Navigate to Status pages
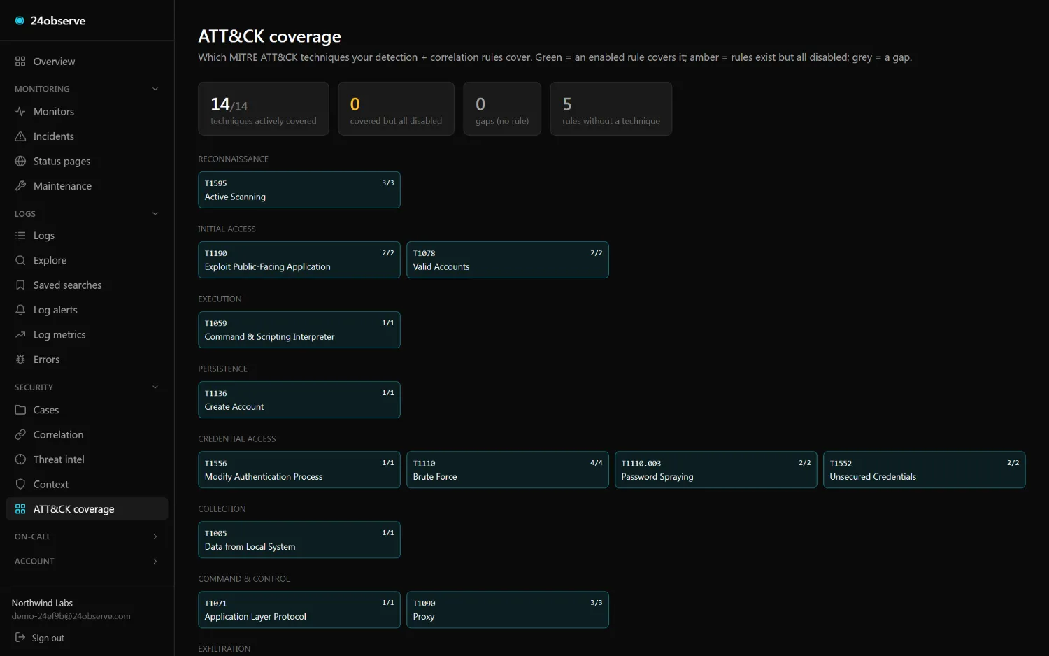Screen dimensions: 1049x656 coord(87,161)
